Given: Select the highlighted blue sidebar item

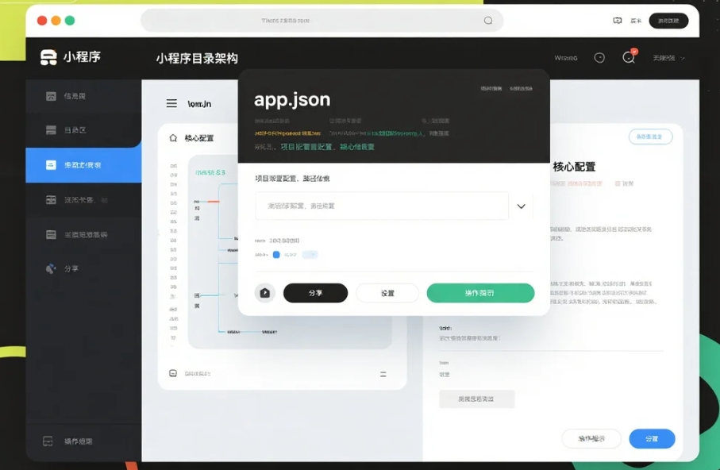Looking at the screenshot, I should coord(83,165).
